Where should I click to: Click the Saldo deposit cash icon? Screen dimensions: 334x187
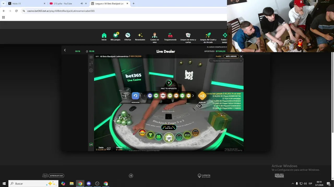pos(109,149)
